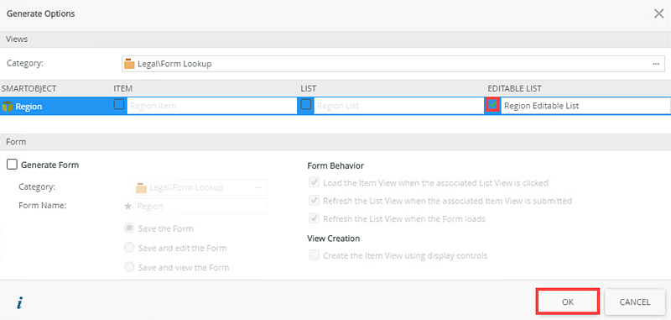This screenshot has height=320, width=671.
Task: Click the Region Item name field
Action: coord(212,106)
